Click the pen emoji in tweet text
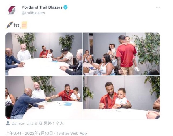Screen dimensions: 173x136 (x=10, y=25)
